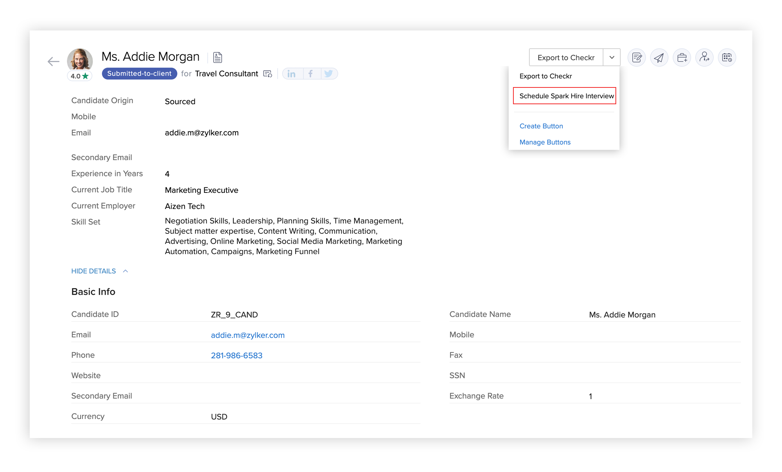Open the Submitted-to-client status badge
This screenshot has height=472, width=782.
[x=139, y=74]
